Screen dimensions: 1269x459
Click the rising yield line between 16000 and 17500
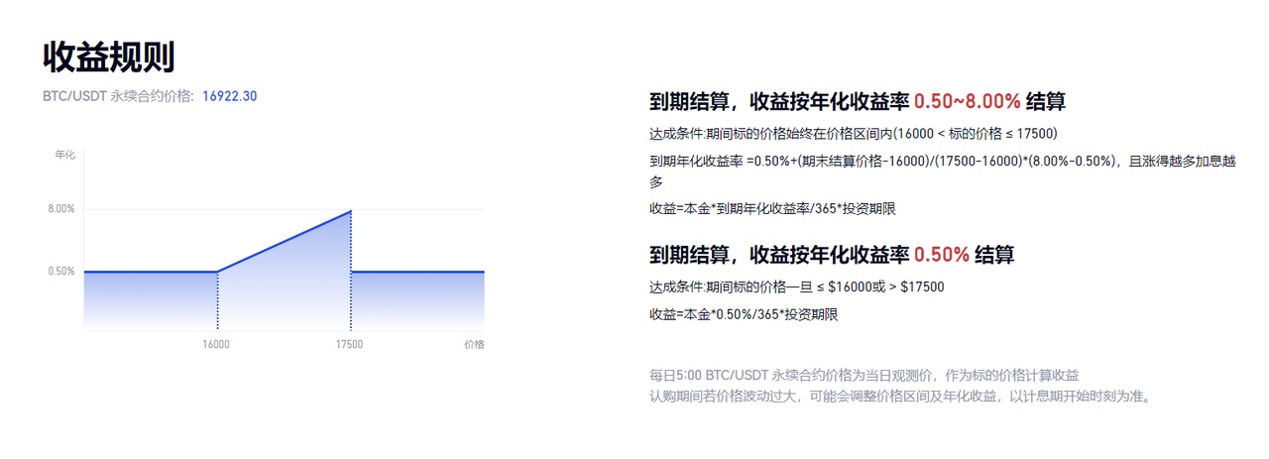click(285, 241)
